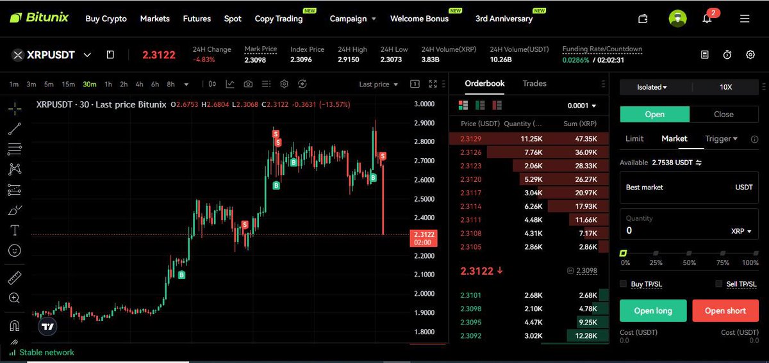769x363 pixels.
Task: Click the Quantity input field
Action: [690, 225]
